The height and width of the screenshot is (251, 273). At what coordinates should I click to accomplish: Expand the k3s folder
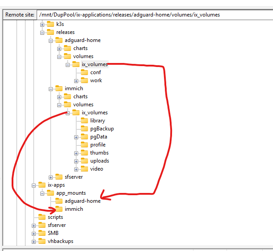point(42,25)
